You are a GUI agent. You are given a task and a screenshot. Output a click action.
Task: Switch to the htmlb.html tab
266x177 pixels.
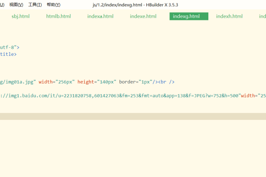pos(59,16)
